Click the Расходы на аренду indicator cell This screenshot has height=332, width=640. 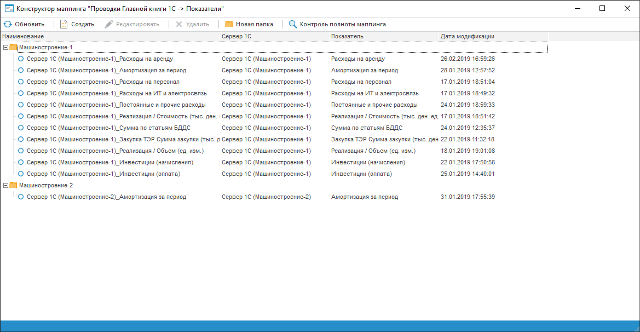tap(358, 59)
